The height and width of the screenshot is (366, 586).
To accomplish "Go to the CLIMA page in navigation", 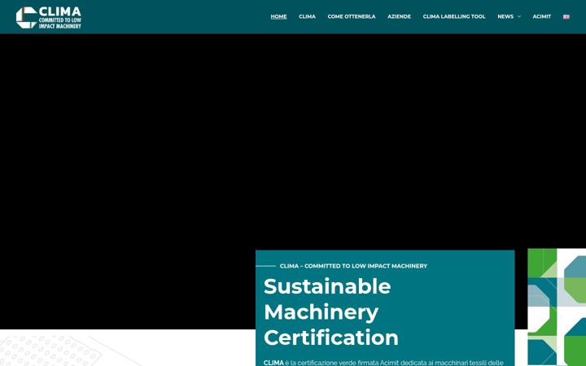I will [307, 16].
